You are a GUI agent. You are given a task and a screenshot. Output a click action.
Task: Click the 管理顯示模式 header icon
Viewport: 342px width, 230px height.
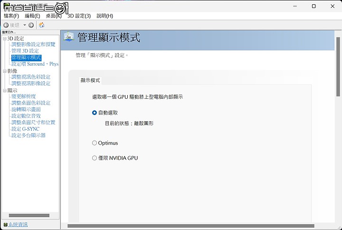click(x=69, y=37)
